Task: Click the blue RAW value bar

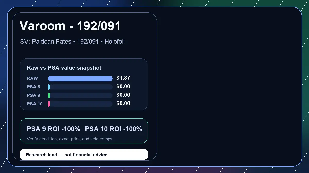Action: coord(80,78)
